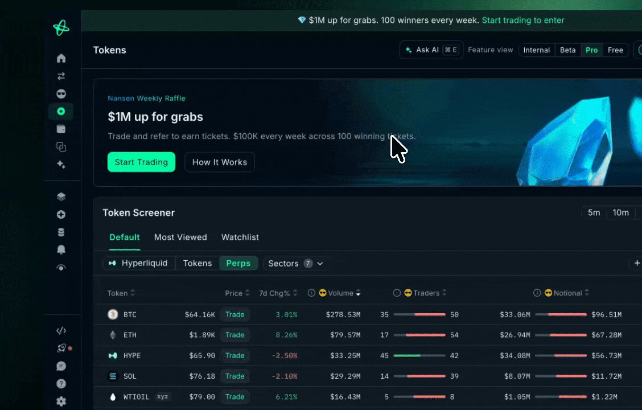Click the eye icon in the sidebar
Screen dimensions: 642x410
pyautogui.click(x=61, y=268)
